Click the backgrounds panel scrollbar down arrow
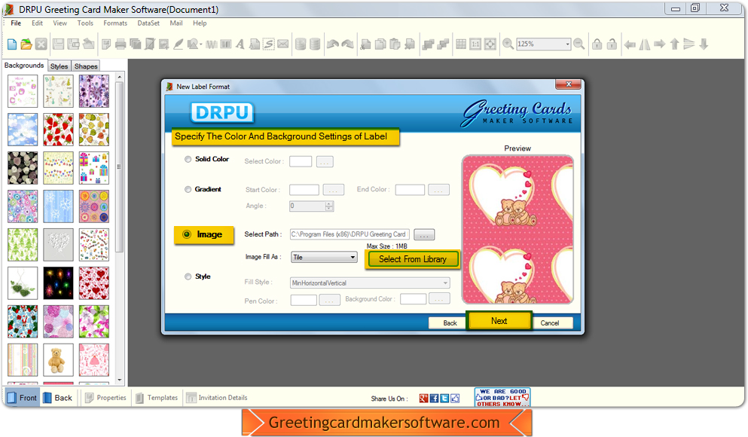The width and height of the screenshot is (748, 437). pyautogui.click(x=119, y=380)
